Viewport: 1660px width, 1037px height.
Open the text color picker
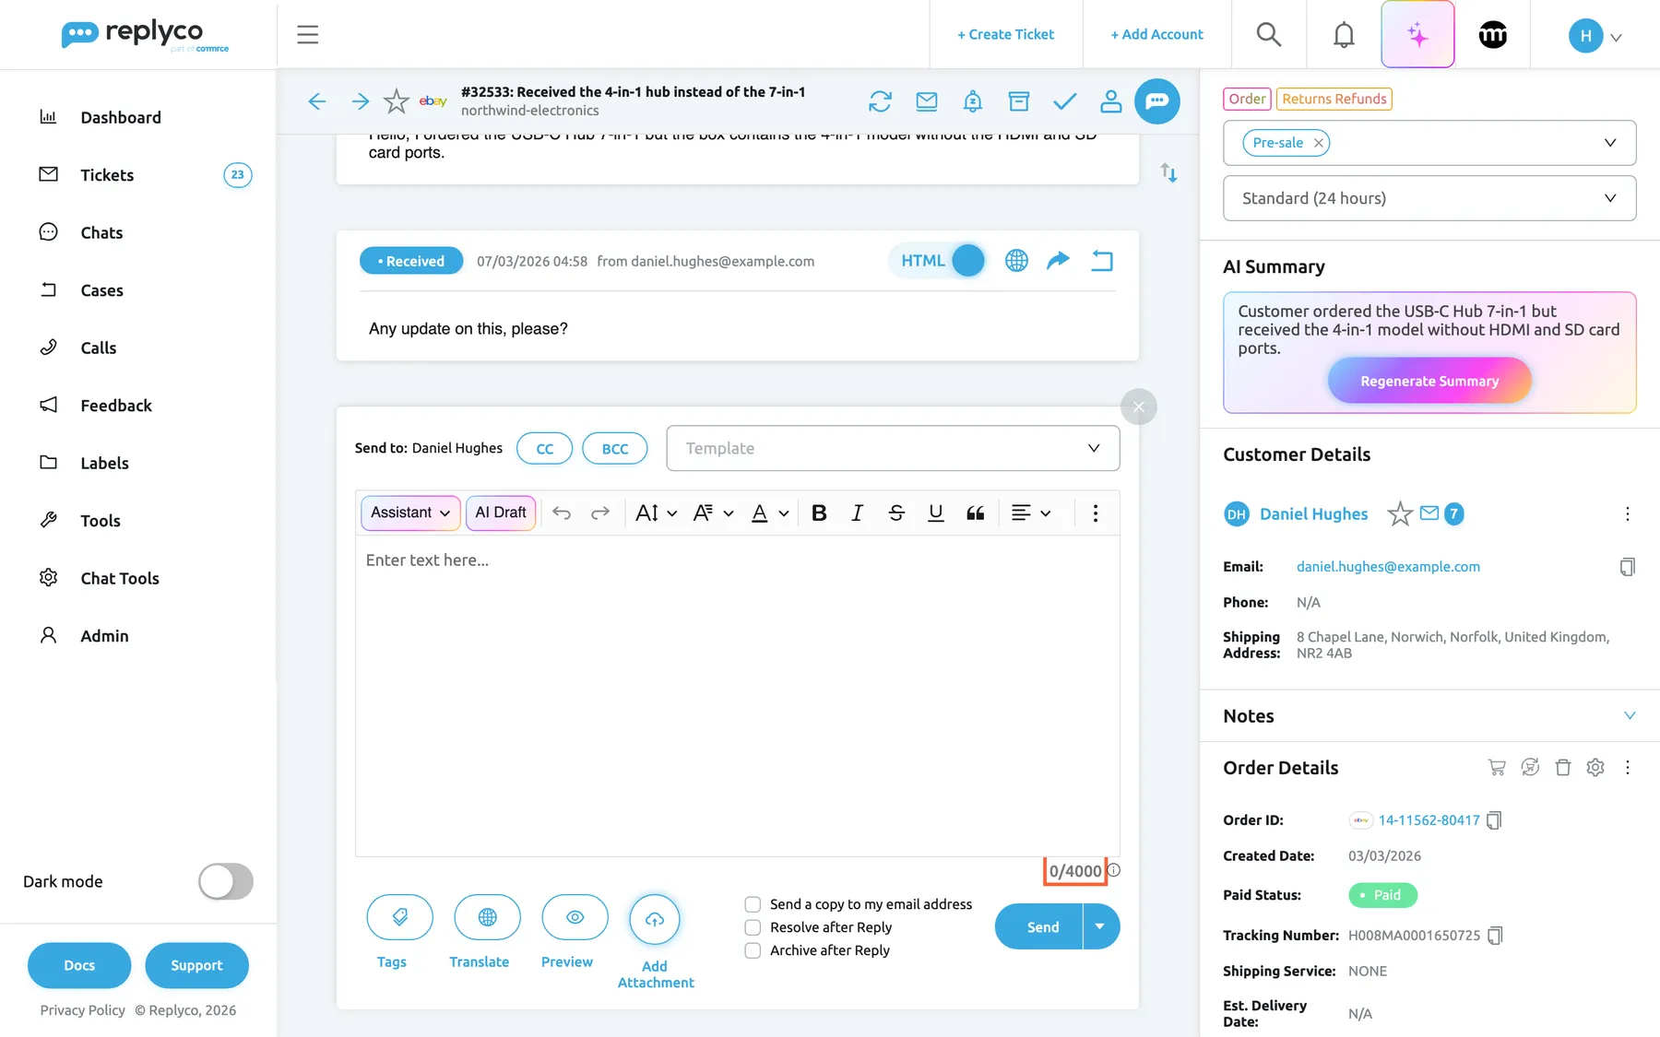[x=770, y=513]
